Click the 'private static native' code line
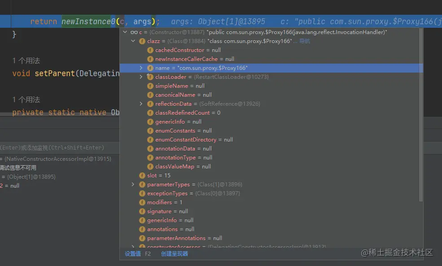Viewport: 442px width, 266px height. [66, 112]
